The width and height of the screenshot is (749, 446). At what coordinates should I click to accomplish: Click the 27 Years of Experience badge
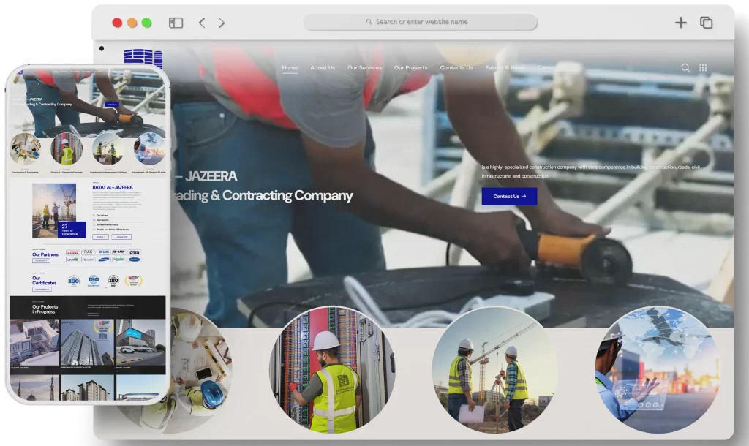69,230
